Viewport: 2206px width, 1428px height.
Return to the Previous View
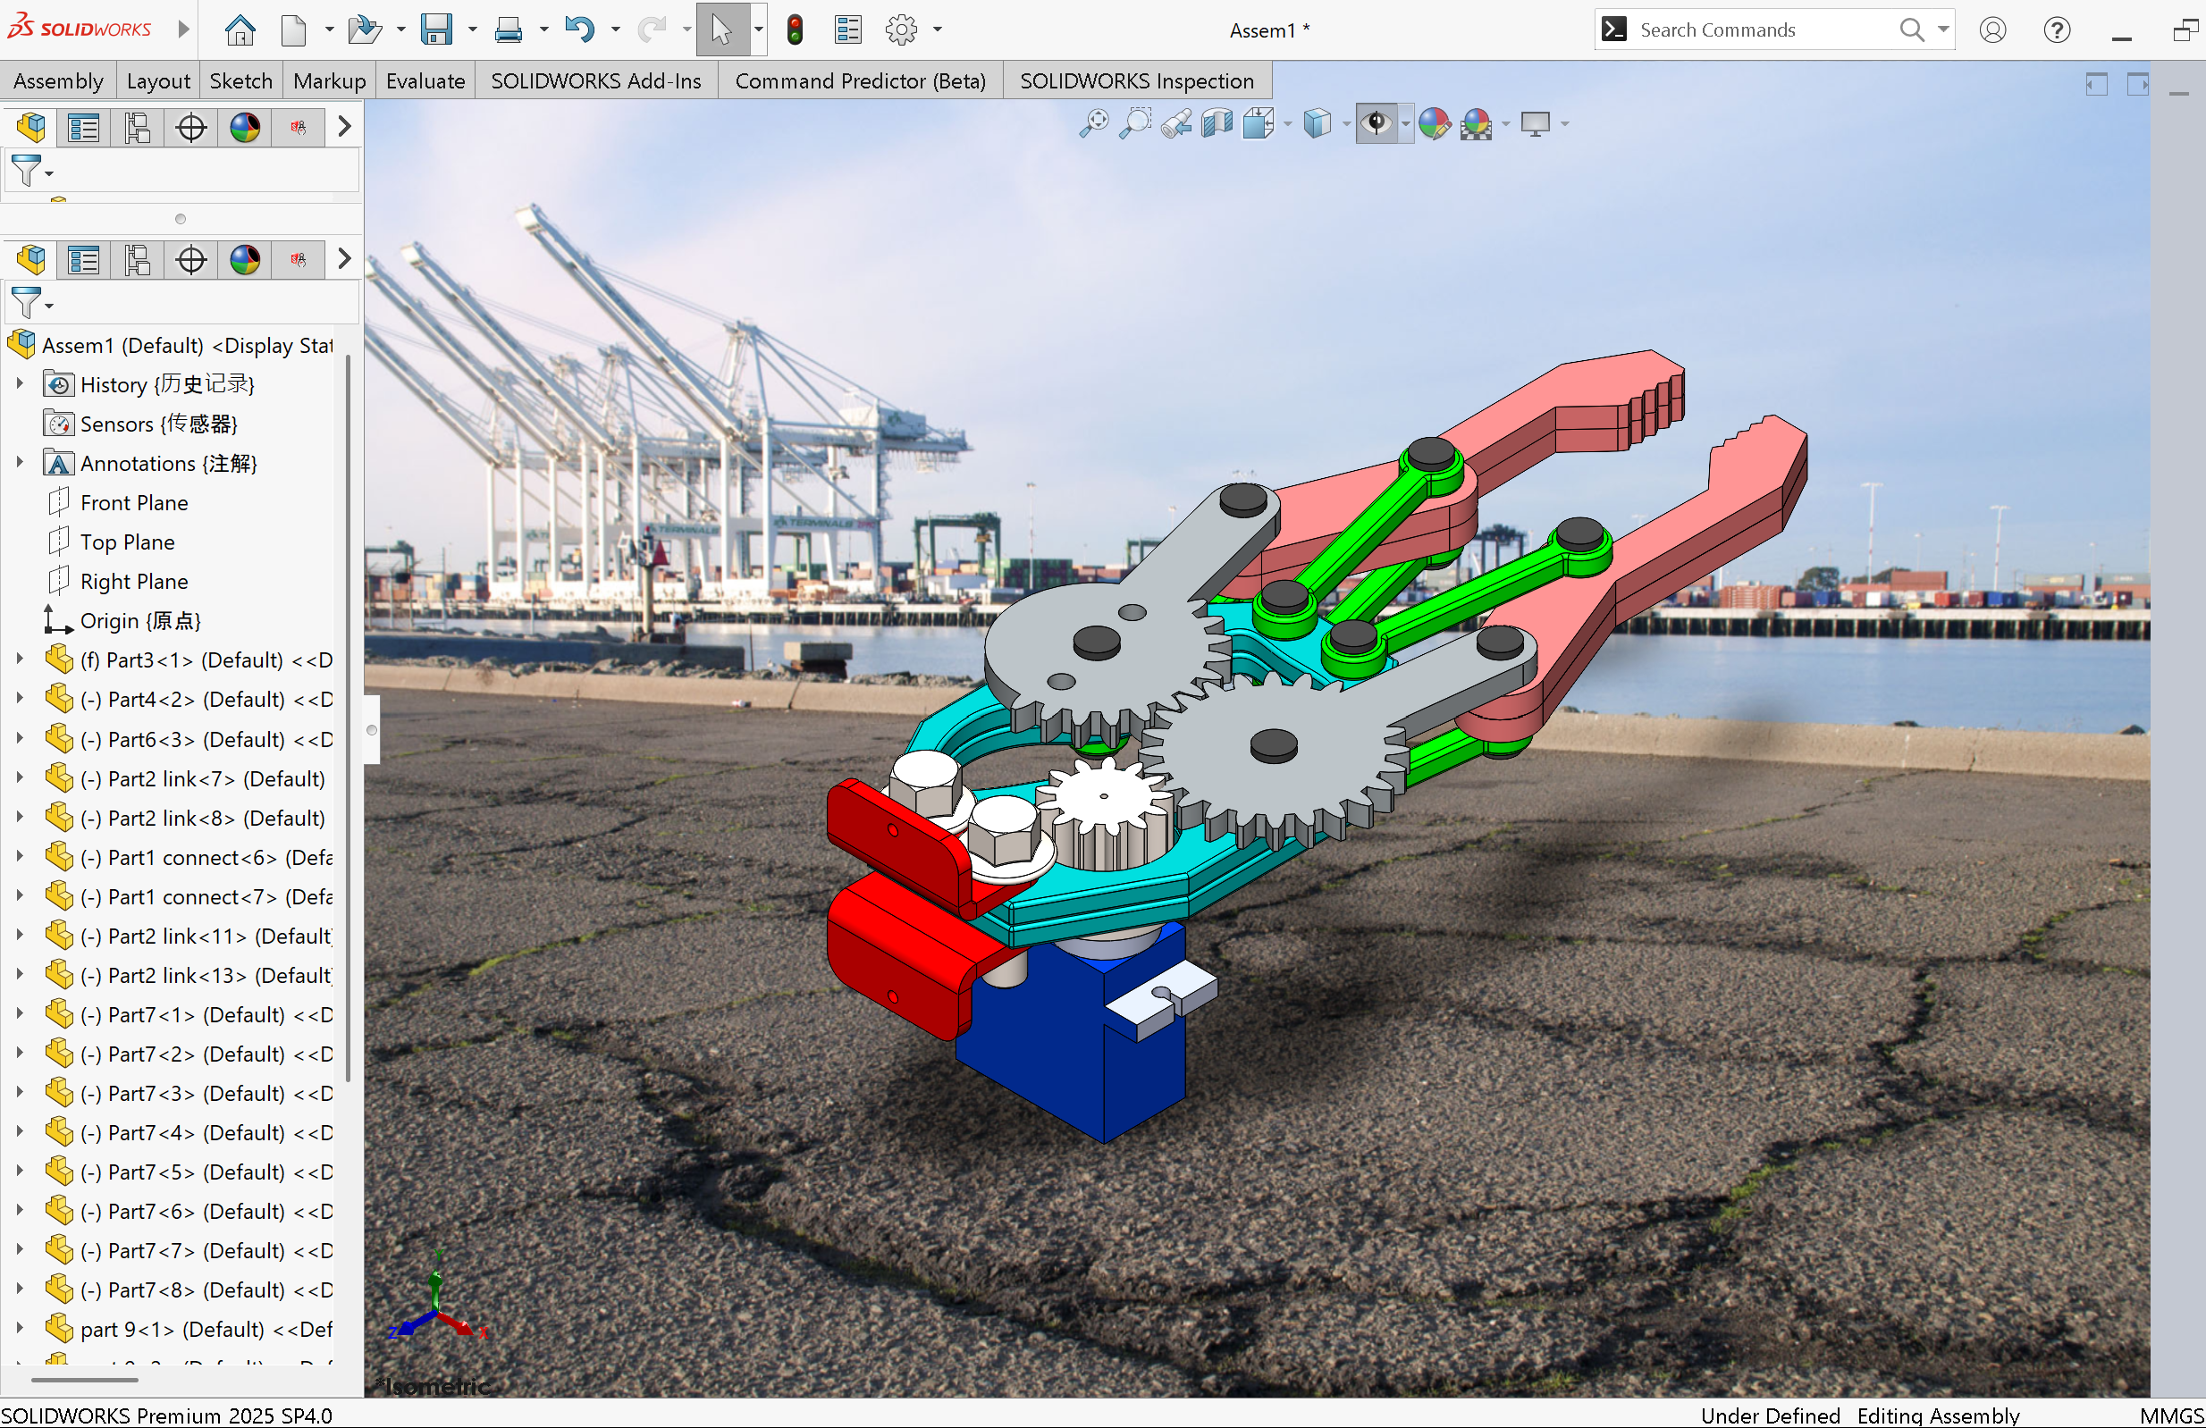(x=1177, y=123)
